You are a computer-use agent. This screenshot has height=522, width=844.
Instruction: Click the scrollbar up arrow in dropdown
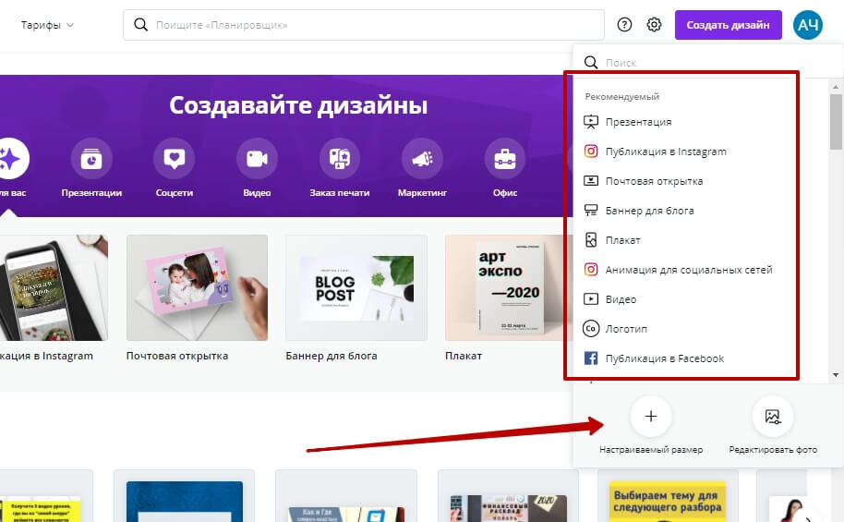[x=836, y=86]
